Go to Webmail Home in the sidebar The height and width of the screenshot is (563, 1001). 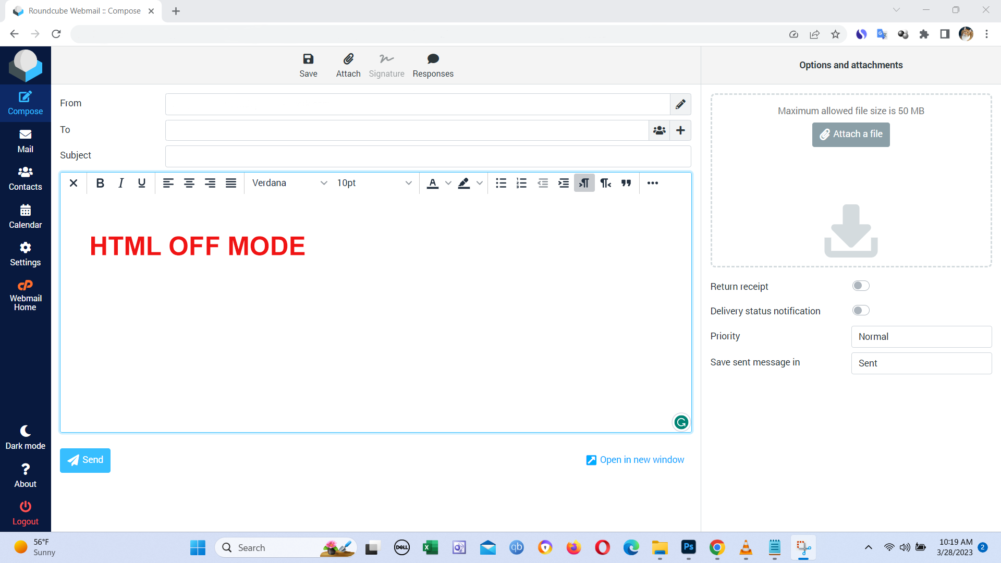tap(25, 295)
